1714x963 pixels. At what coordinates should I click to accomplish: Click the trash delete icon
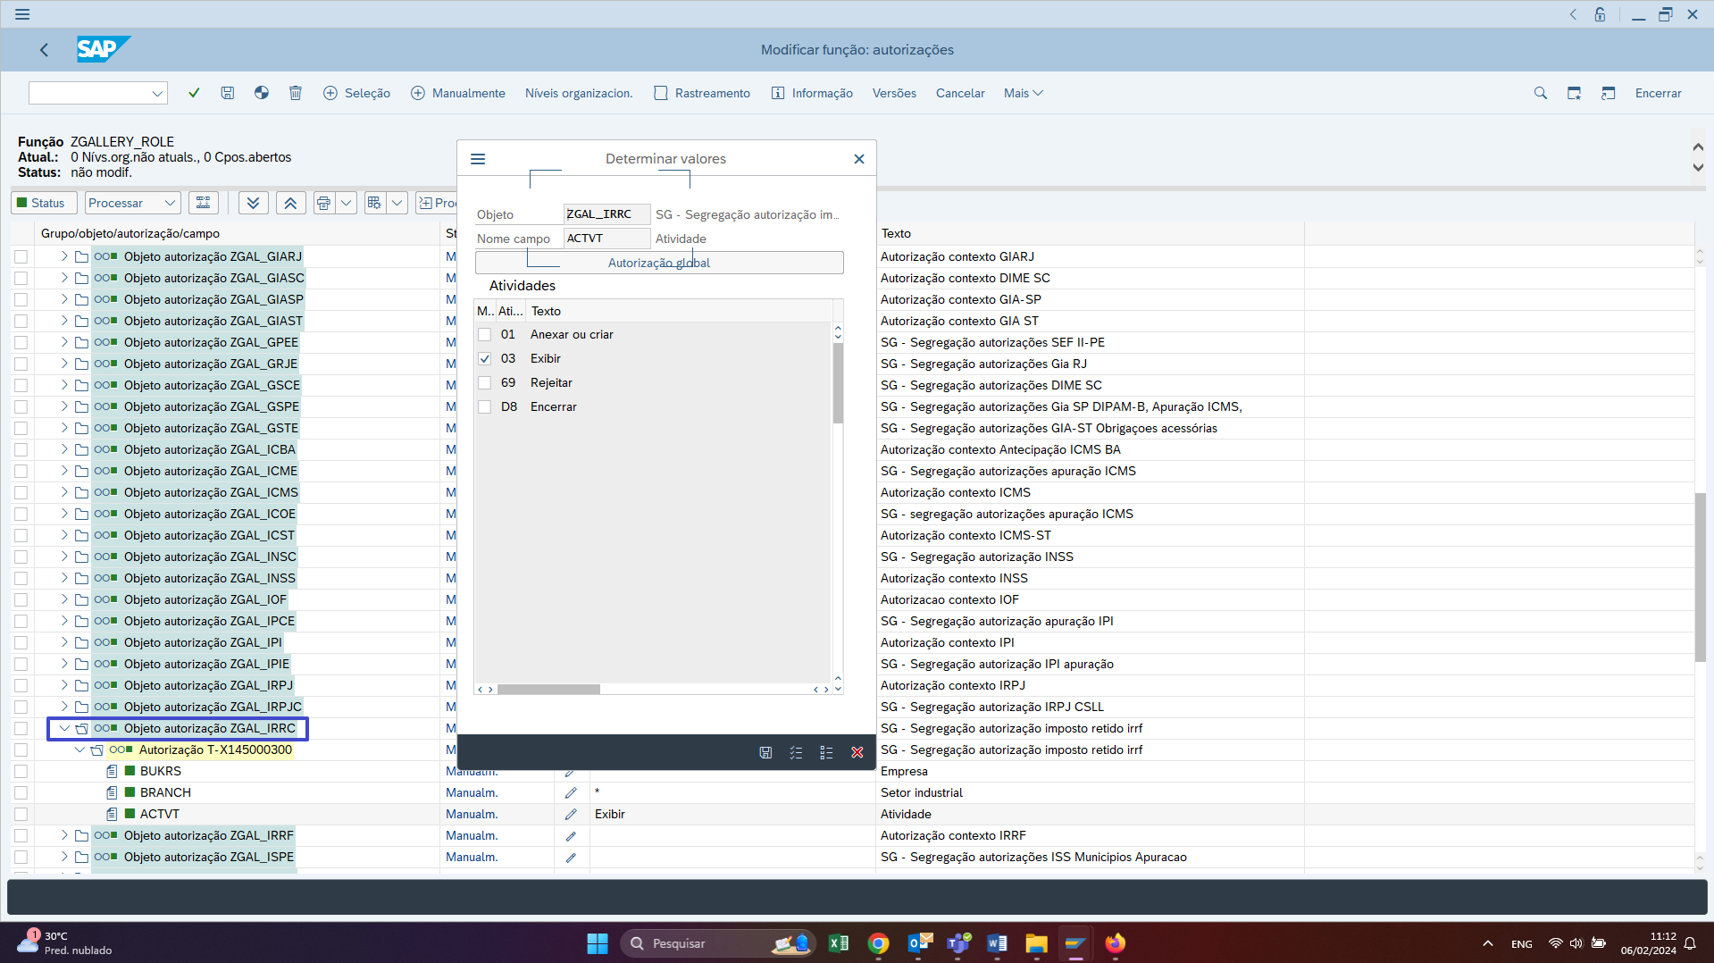click(x=296, y=93)
